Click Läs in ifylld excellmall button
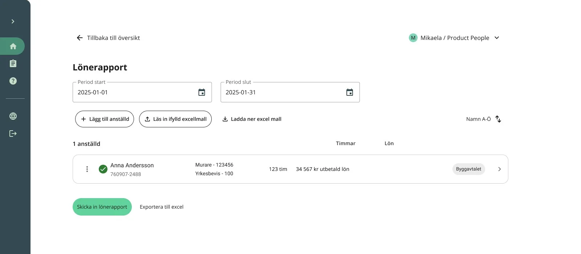The width and height of the screenshot is (581, 254). pyautogui.click(x=175, y=119)
